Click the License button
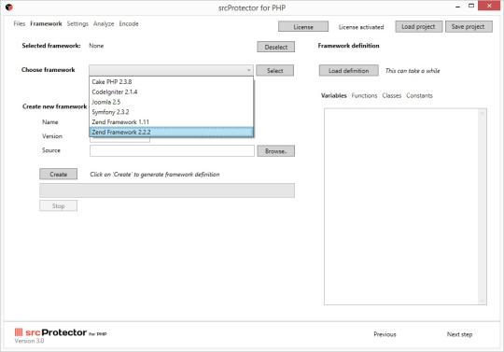 [303, 27]
